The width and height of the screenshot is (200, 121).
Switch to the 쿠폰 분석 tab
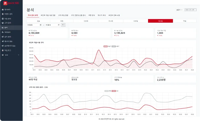(92, 15)
